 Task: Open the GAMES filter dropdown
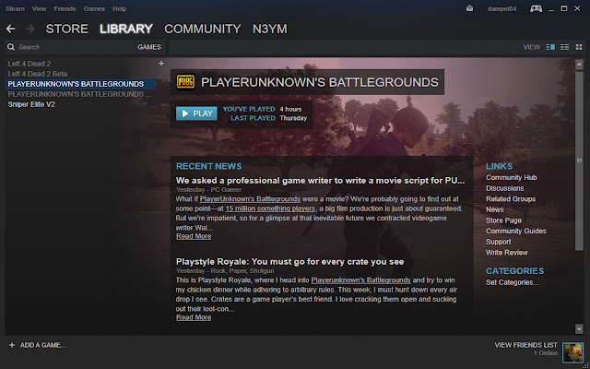point(149,47)
